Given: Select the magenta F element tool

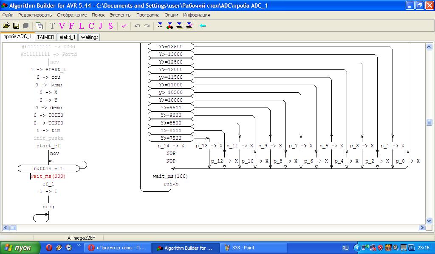Looking at the screenshot, I should click(71, 26).
